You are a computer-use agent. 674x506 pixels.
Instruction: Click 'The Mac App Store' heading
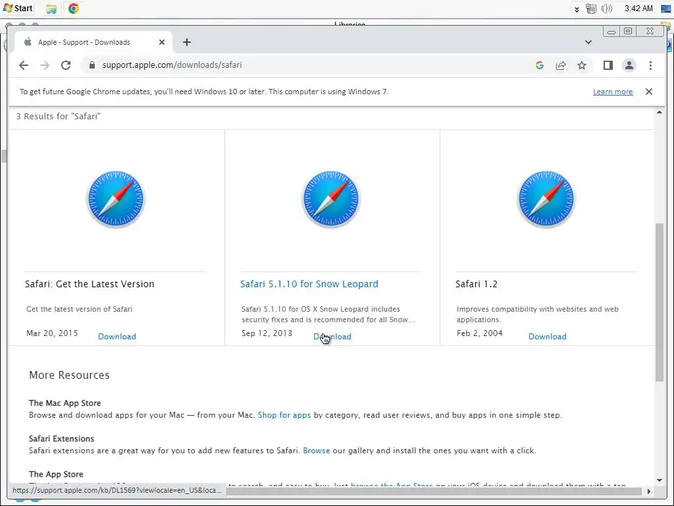click(65, 403)
